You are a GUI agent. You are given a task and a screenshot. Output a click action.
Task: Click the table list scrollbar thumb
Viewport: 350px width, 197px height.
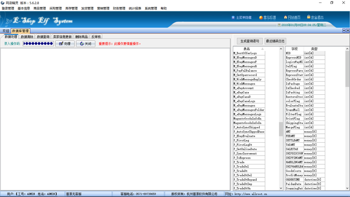[x=281, y=129]
